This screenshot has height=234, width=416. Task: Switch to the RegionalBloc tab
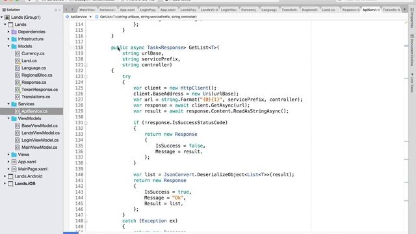click(x=309, y=10)
